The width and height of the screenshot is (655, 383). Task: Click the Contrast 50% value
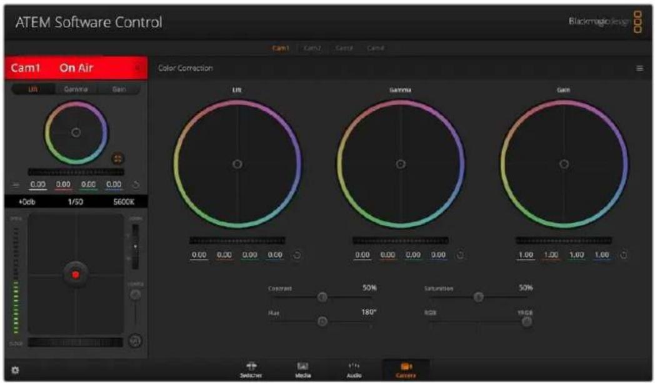[369, 288]
